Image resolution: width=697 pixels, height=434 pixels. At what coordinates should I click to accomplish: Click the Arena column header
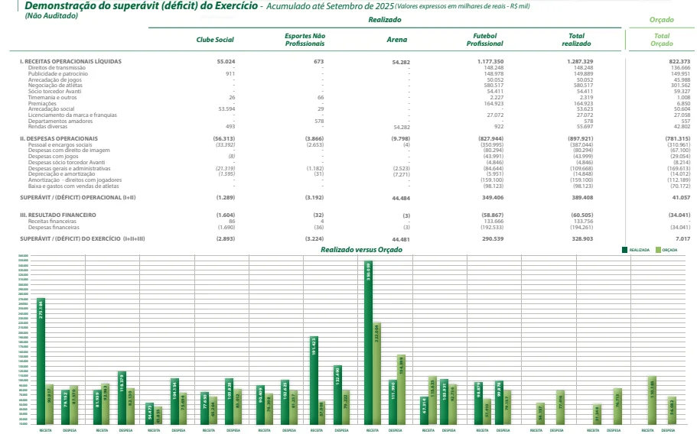click(397, 39)
